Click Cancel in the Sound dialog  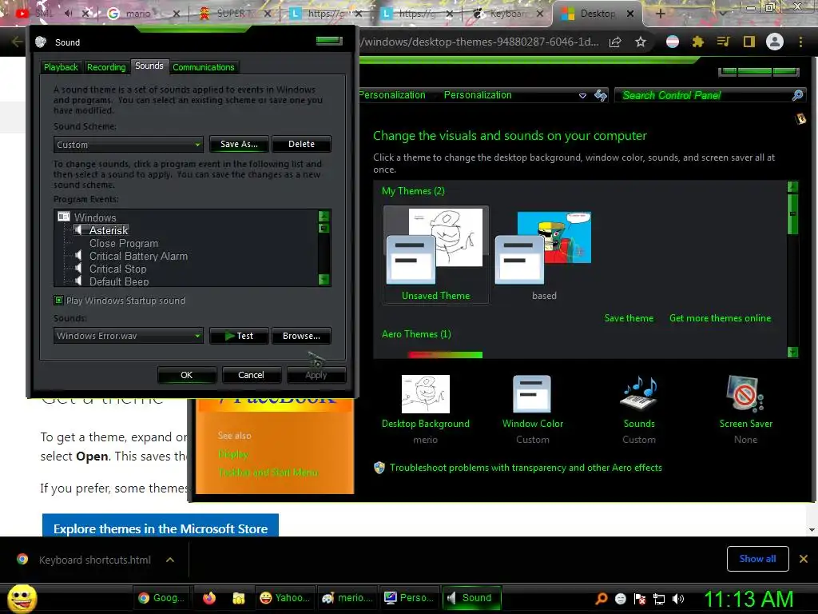251,375
